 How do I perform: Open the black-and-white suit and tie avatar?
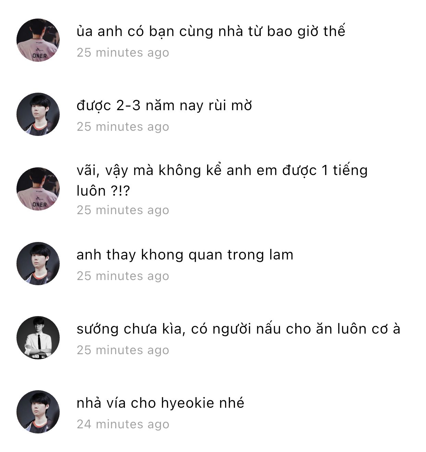[38, 338]
